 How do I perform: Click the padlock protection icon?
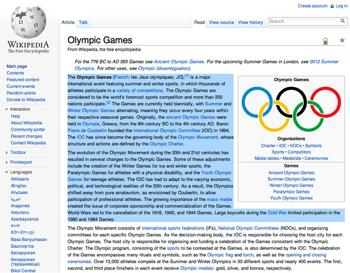tap(326, 41)
